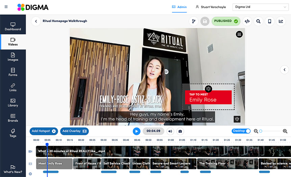
Task: Select hotspot bar under Meet Emily Rose
Action: click(51, 172)
